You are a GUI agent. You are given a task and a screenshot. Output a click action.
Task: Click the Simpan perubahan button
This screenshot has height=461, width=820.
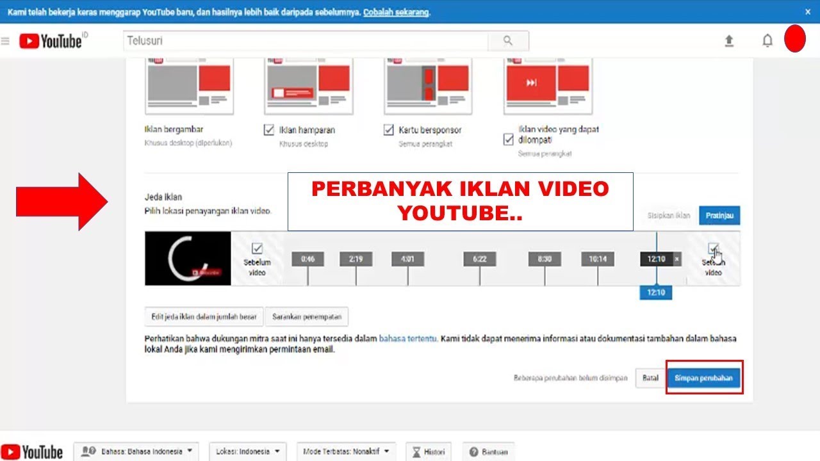[x=703, y=378]
